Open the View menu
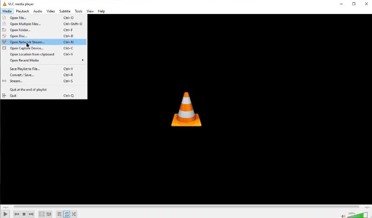The width and height of the screenshot is (372, 218). [x=90, y=11]
